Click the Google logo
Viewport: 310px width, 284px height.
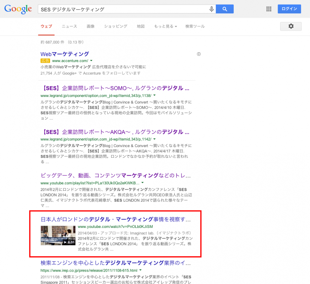[18, 9]
